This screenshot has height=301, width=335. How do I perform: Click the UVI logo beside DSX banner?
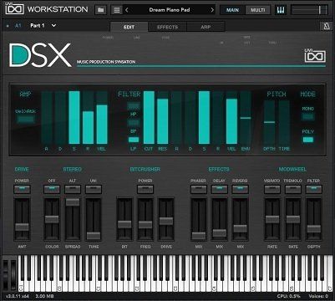(315, 55)
